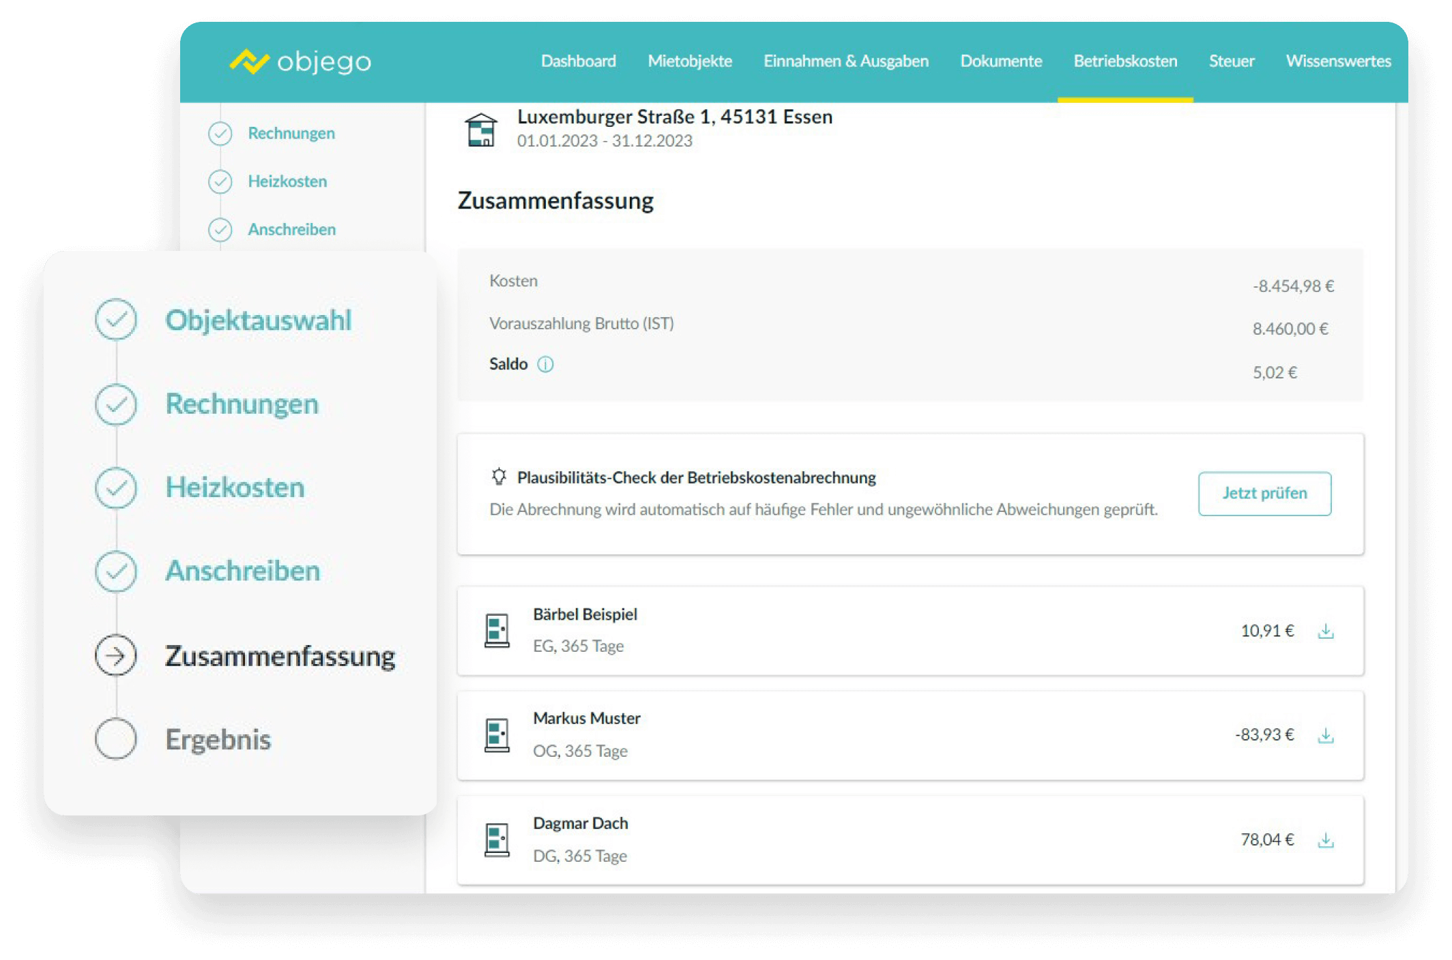Open Einnahmen & Ausgaben in navigation
1452x960 pixels.
[x=845, y=61]
